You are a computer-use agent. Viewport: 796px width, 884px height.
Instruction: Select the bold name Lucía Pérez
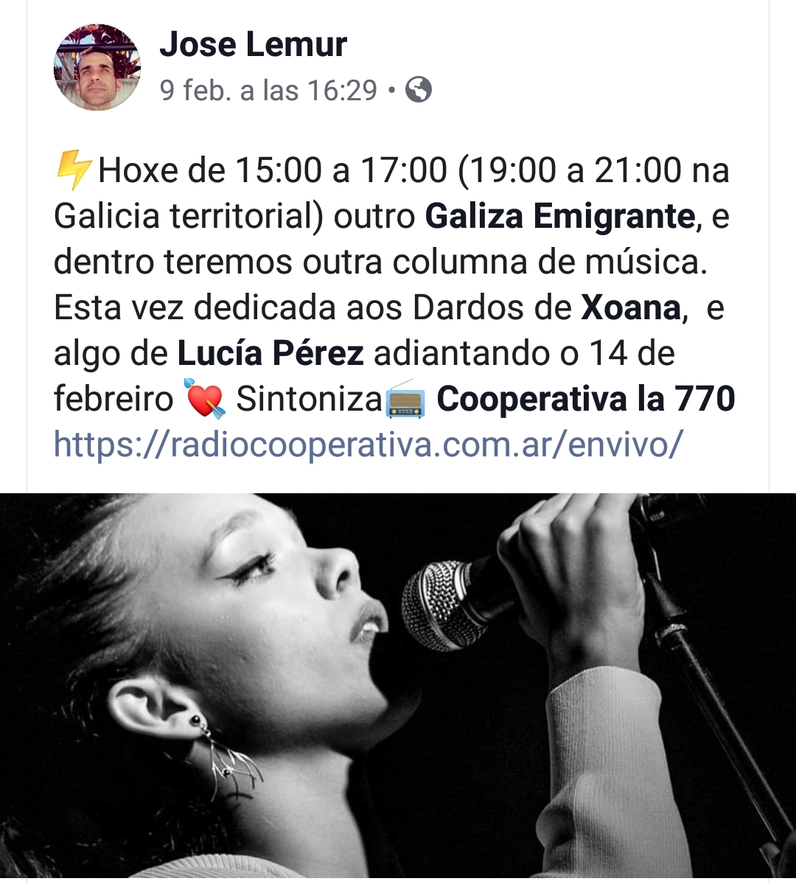coord(270,353)
